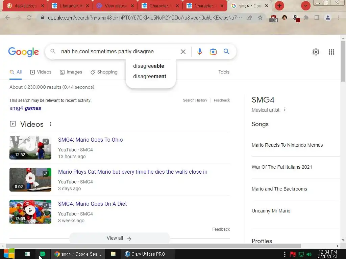Screen dimensions: 346x259
Task: Open Feedback link beside Search History
Action: (x=222, y=100)
